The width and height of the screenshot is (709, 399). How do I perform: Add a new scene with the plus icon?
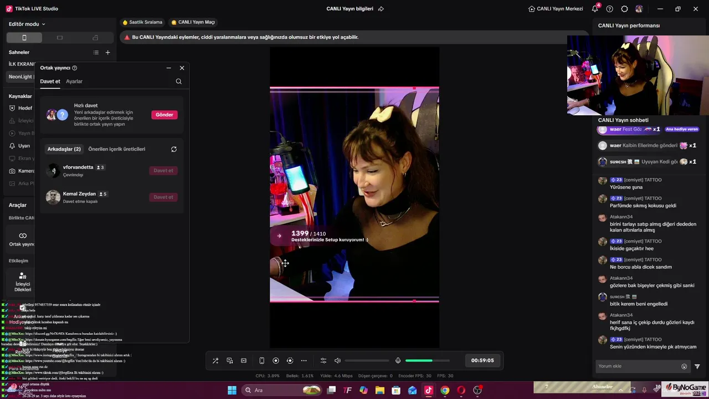coord(108,53)
